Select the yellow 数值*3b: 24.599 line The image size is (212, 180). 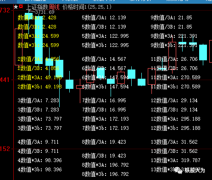(x=39, y=45)
